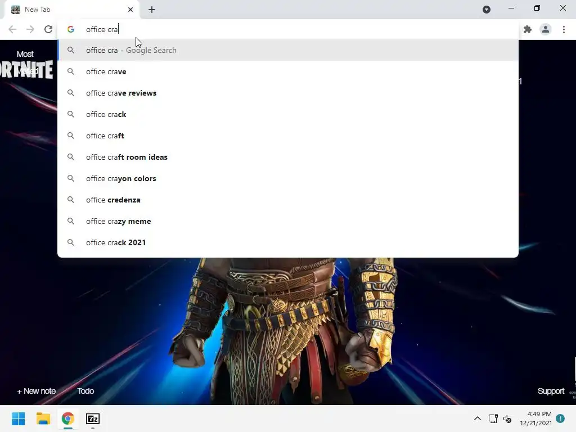This screenshot has height=432, width=576.
Task: Open File Explorer from taskbar
Action: (x=43, y=418)
